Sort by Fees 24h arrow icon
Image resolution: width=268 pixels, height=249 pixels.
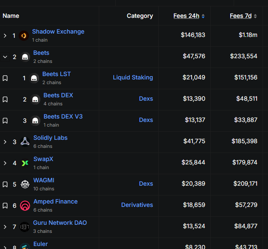(203, 16)
